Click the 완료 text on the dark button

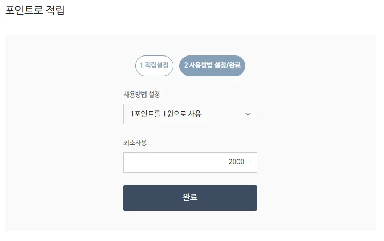pos(190,198)
